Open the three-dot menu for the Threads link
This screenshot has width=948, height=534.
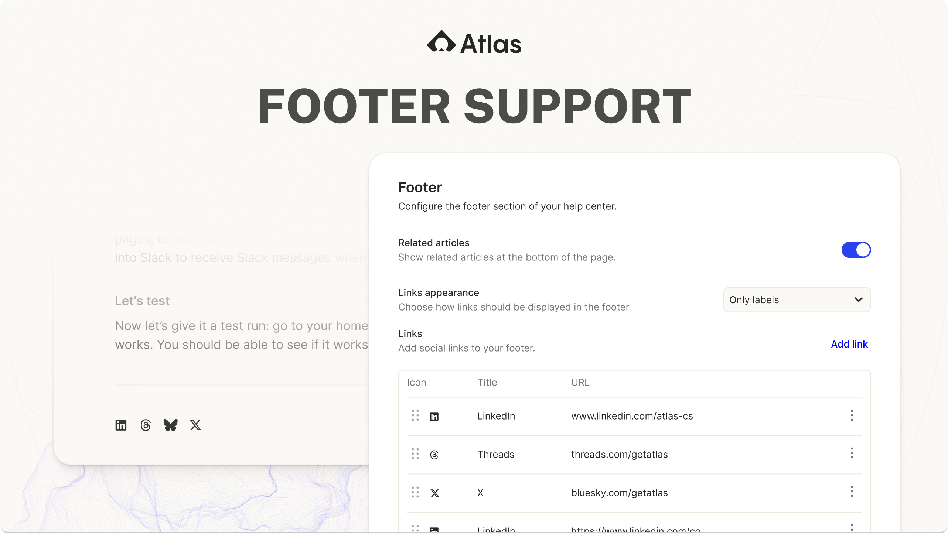[x=852, y=453]
